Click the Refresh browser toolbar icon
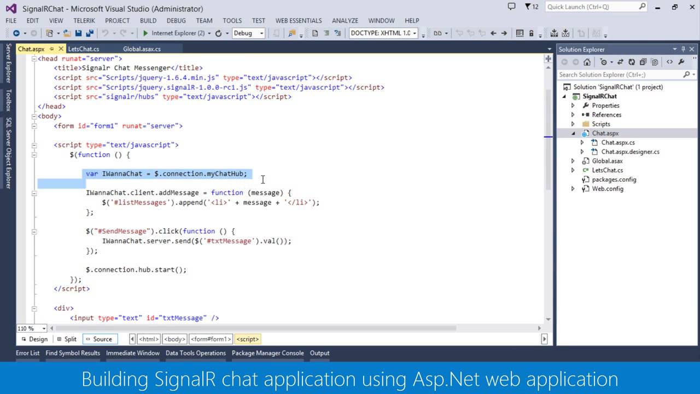 tap(218, 33)
